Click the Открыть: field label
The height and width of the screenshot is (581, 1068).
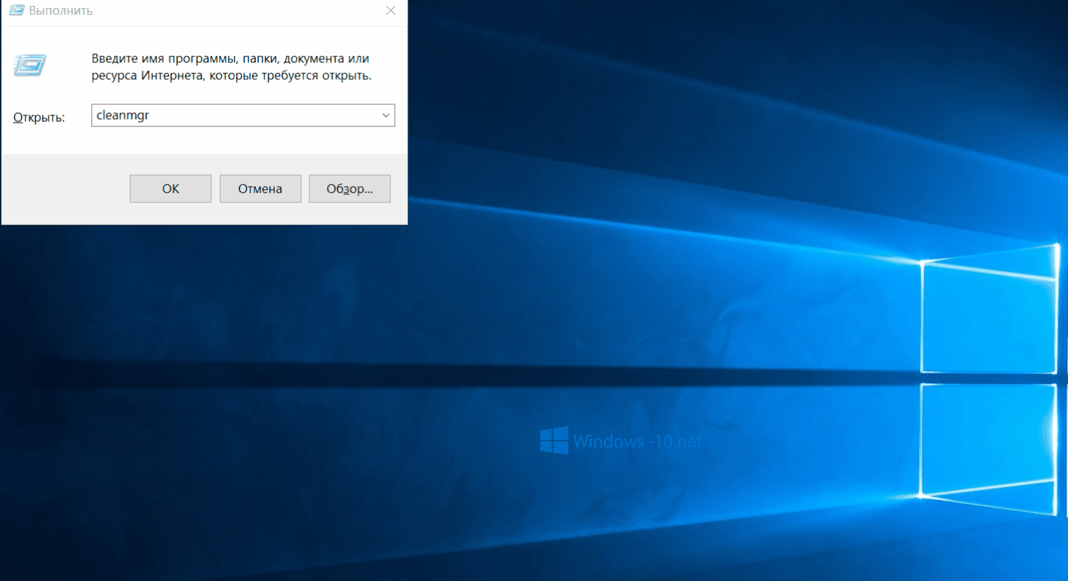pos(39,118)
